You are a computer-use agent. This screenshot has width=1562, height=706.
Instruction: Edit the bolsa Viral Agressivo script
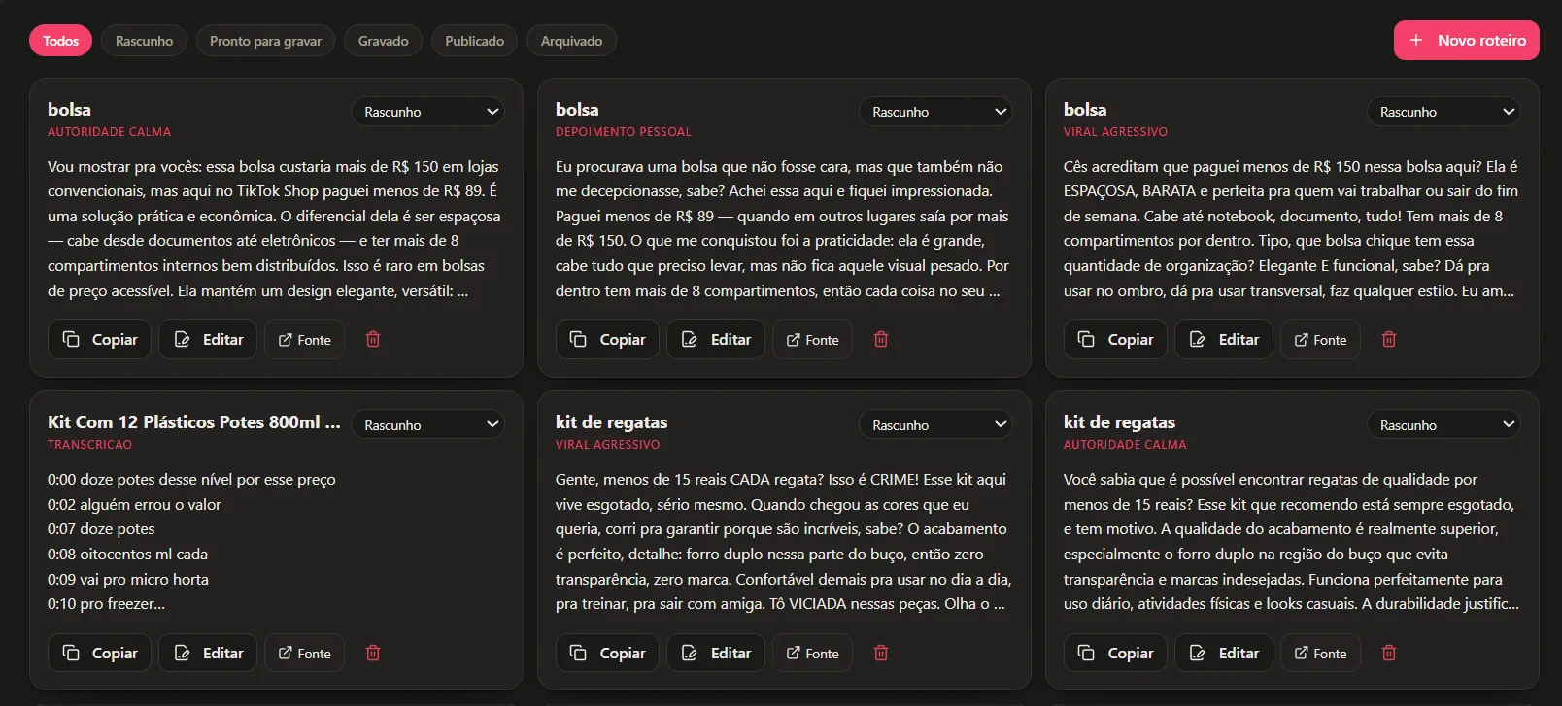click(x=1224, y=339)
